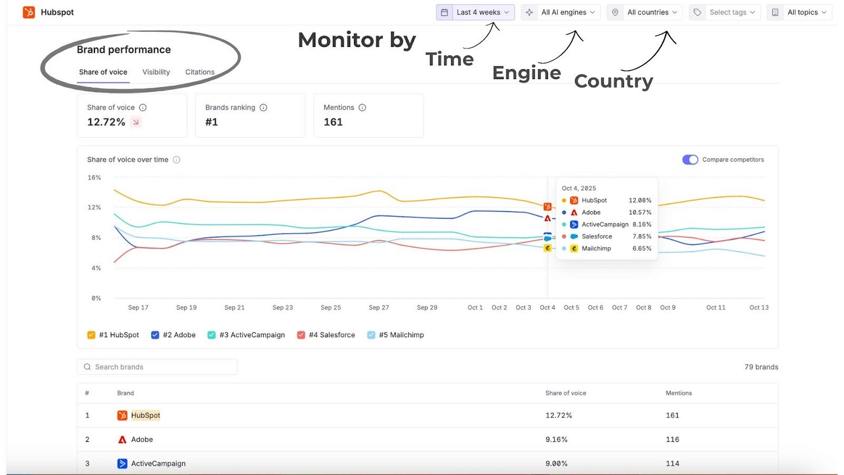Open the All AI engines dropdown

[561, 12]
